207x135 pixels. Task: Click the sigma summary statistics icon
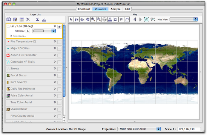[37, 19]
